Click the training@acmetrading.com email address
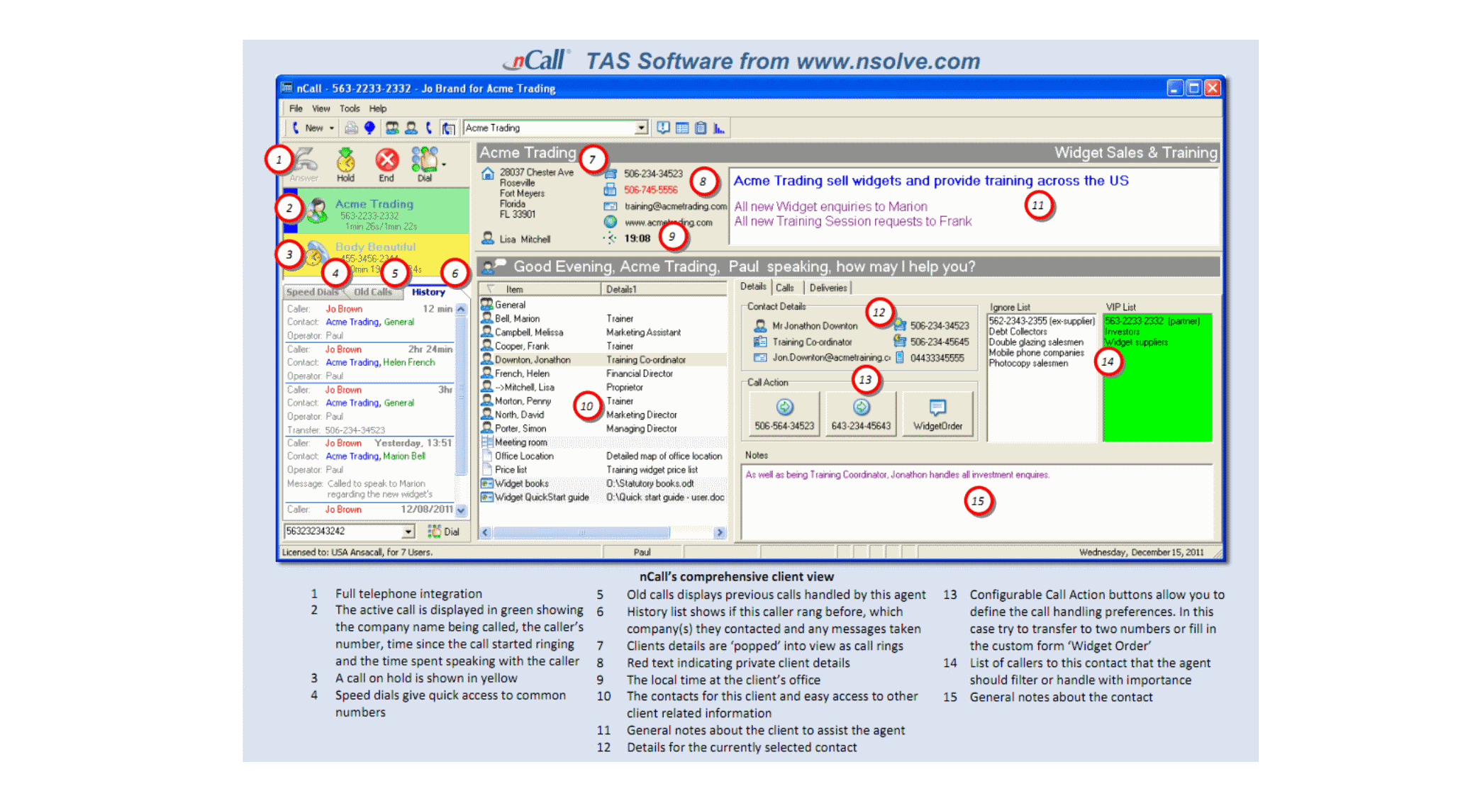 pos(676,206)
